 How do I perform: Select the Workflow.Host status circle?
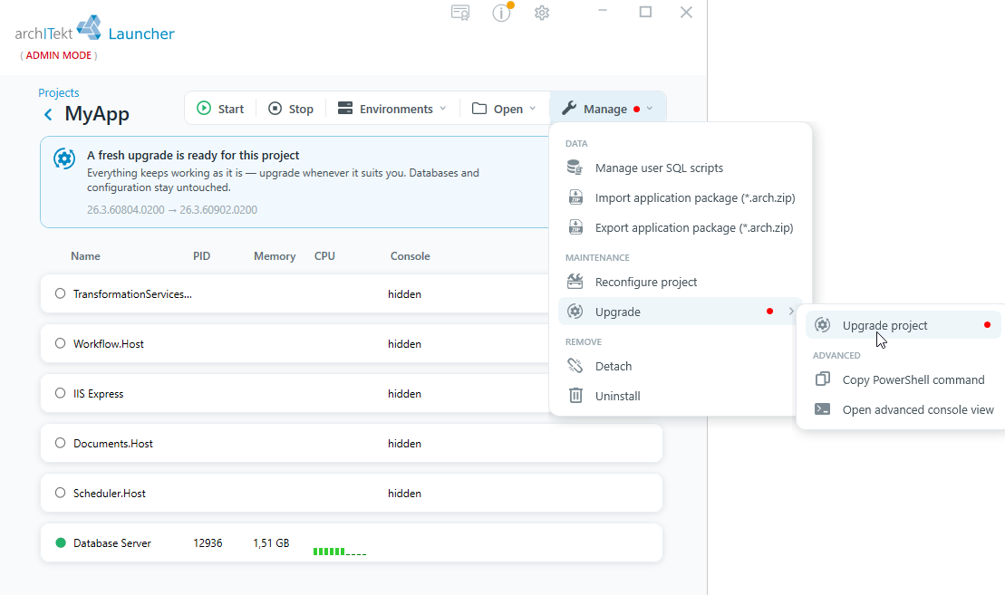click(60, 343)
